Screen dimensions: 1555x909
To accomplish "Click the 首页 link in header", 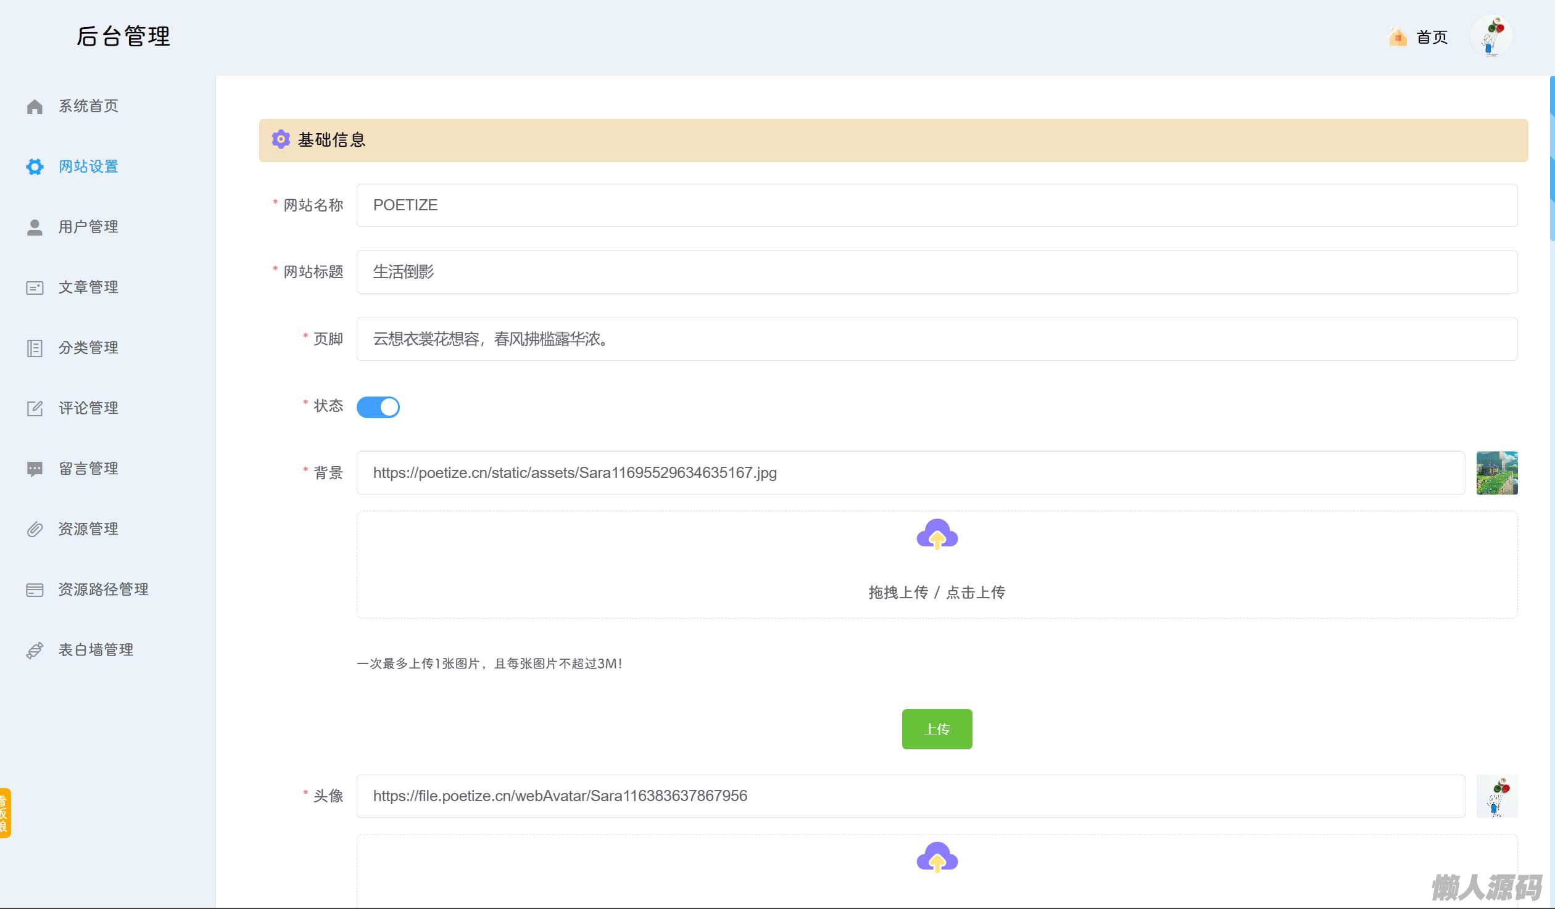I will 1431,38.
